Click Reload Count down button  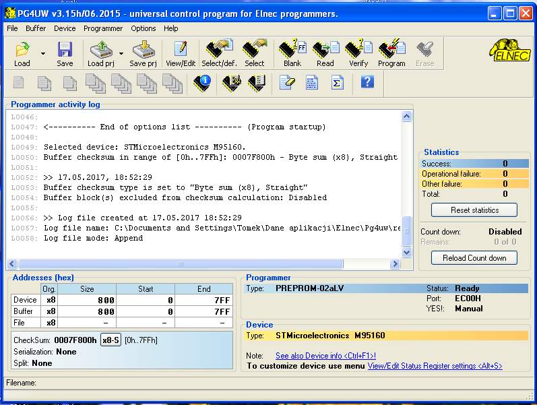tap(474, 258)
